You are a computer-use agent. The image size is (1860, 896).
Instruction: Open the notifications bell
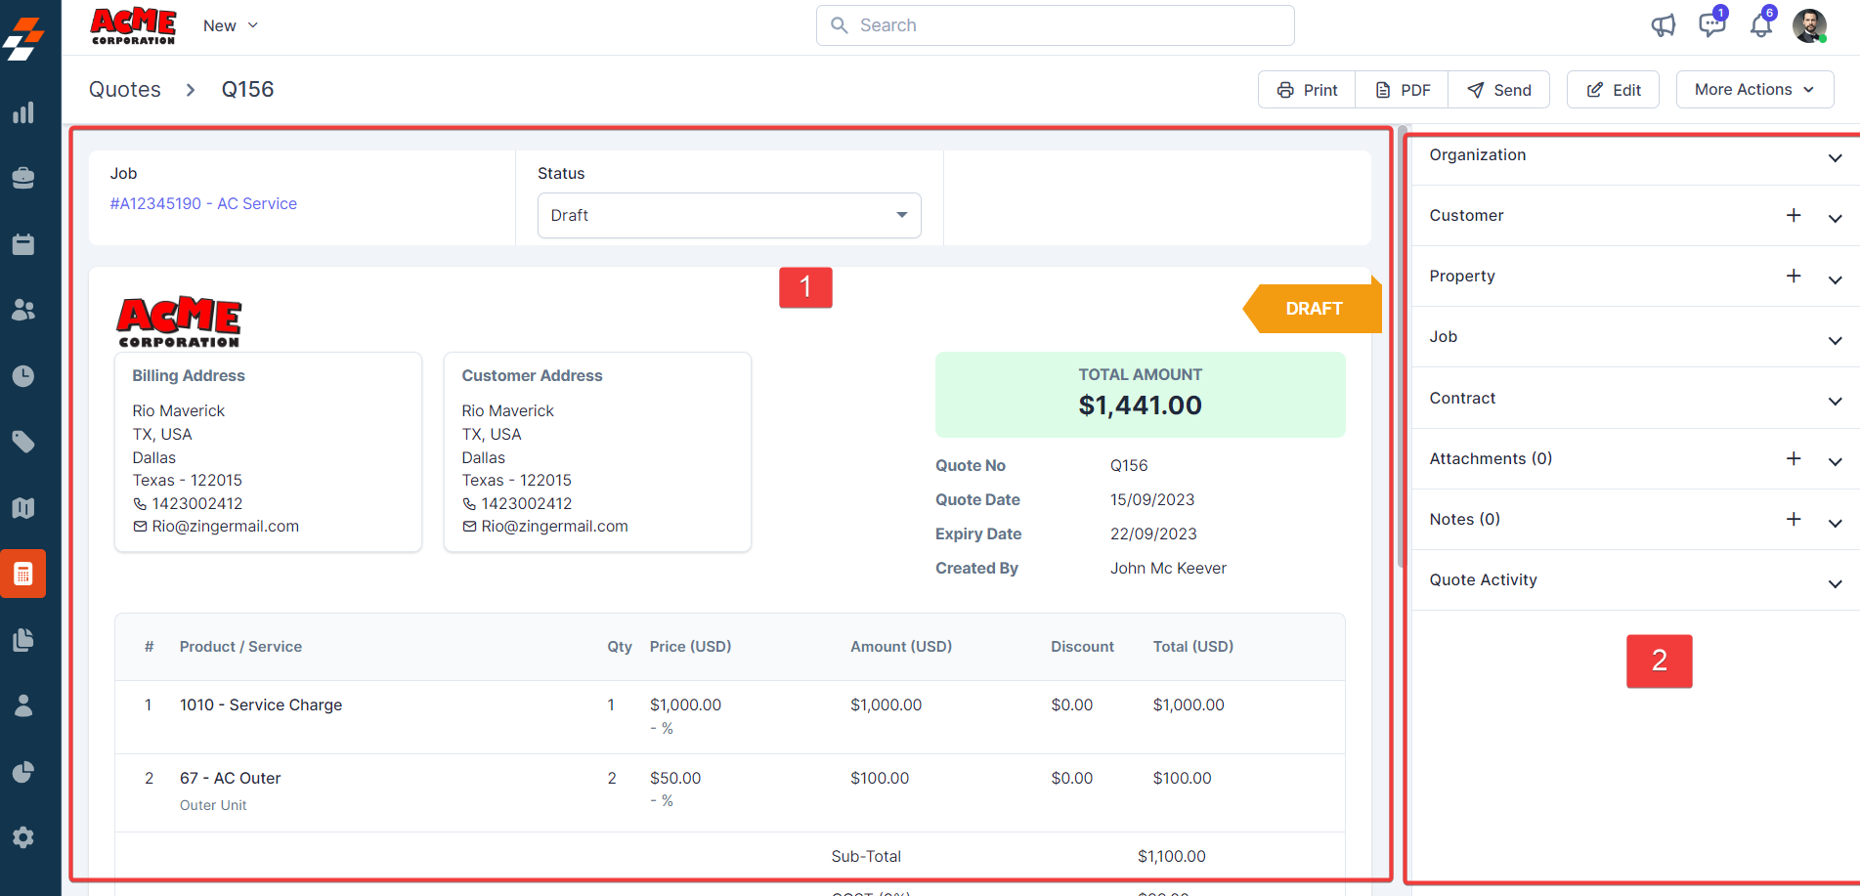[x=1761, y=25]
